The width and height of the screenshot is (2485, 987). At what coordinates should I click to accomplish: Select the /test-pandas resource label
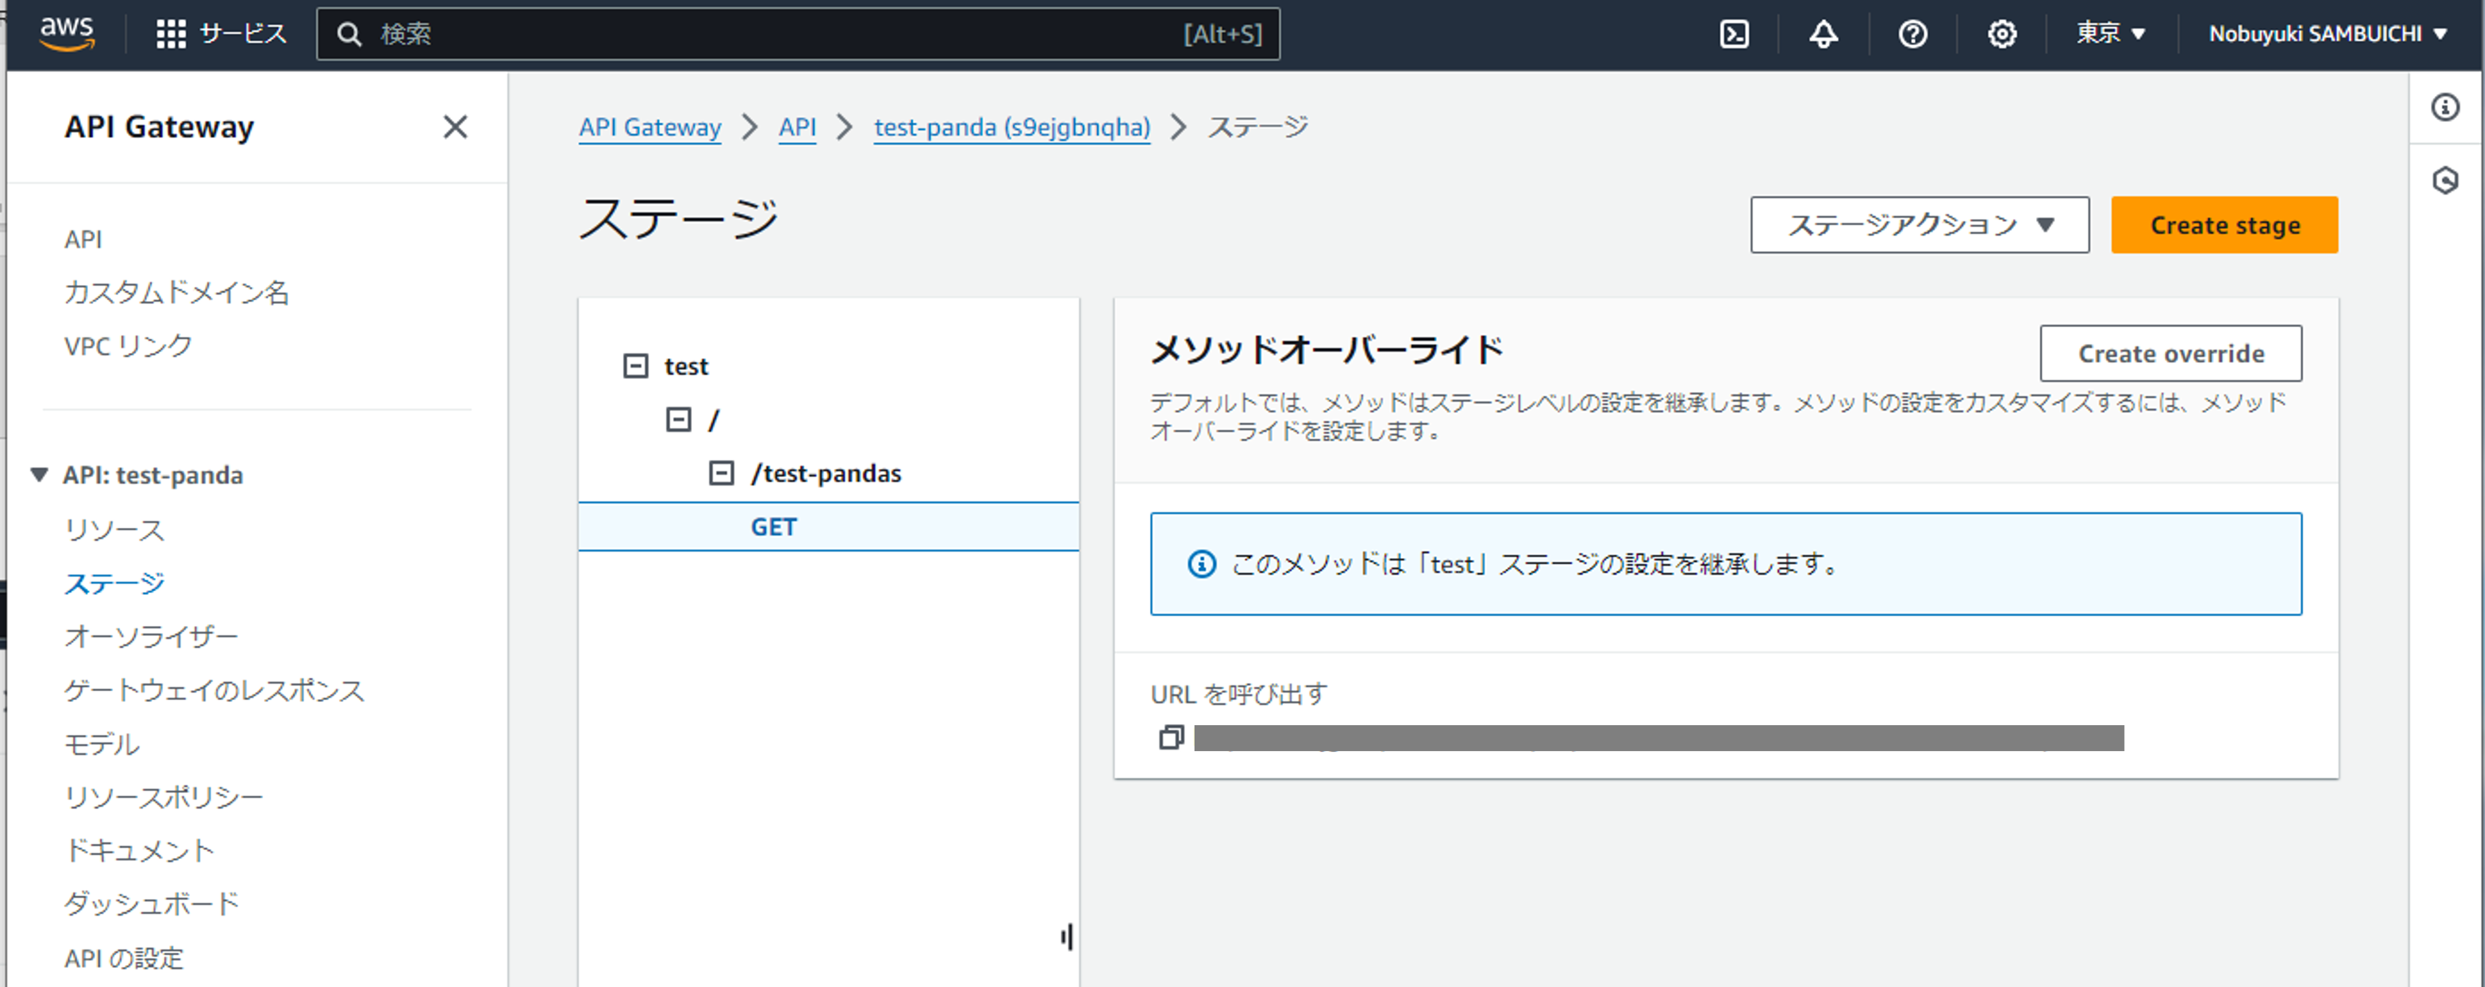[x=826, y=473]
